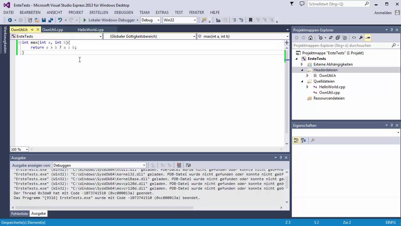This screenshot has width=401, height=226.
Task: Collapse the max function code block outline
Action: click(x=20, y=42)
